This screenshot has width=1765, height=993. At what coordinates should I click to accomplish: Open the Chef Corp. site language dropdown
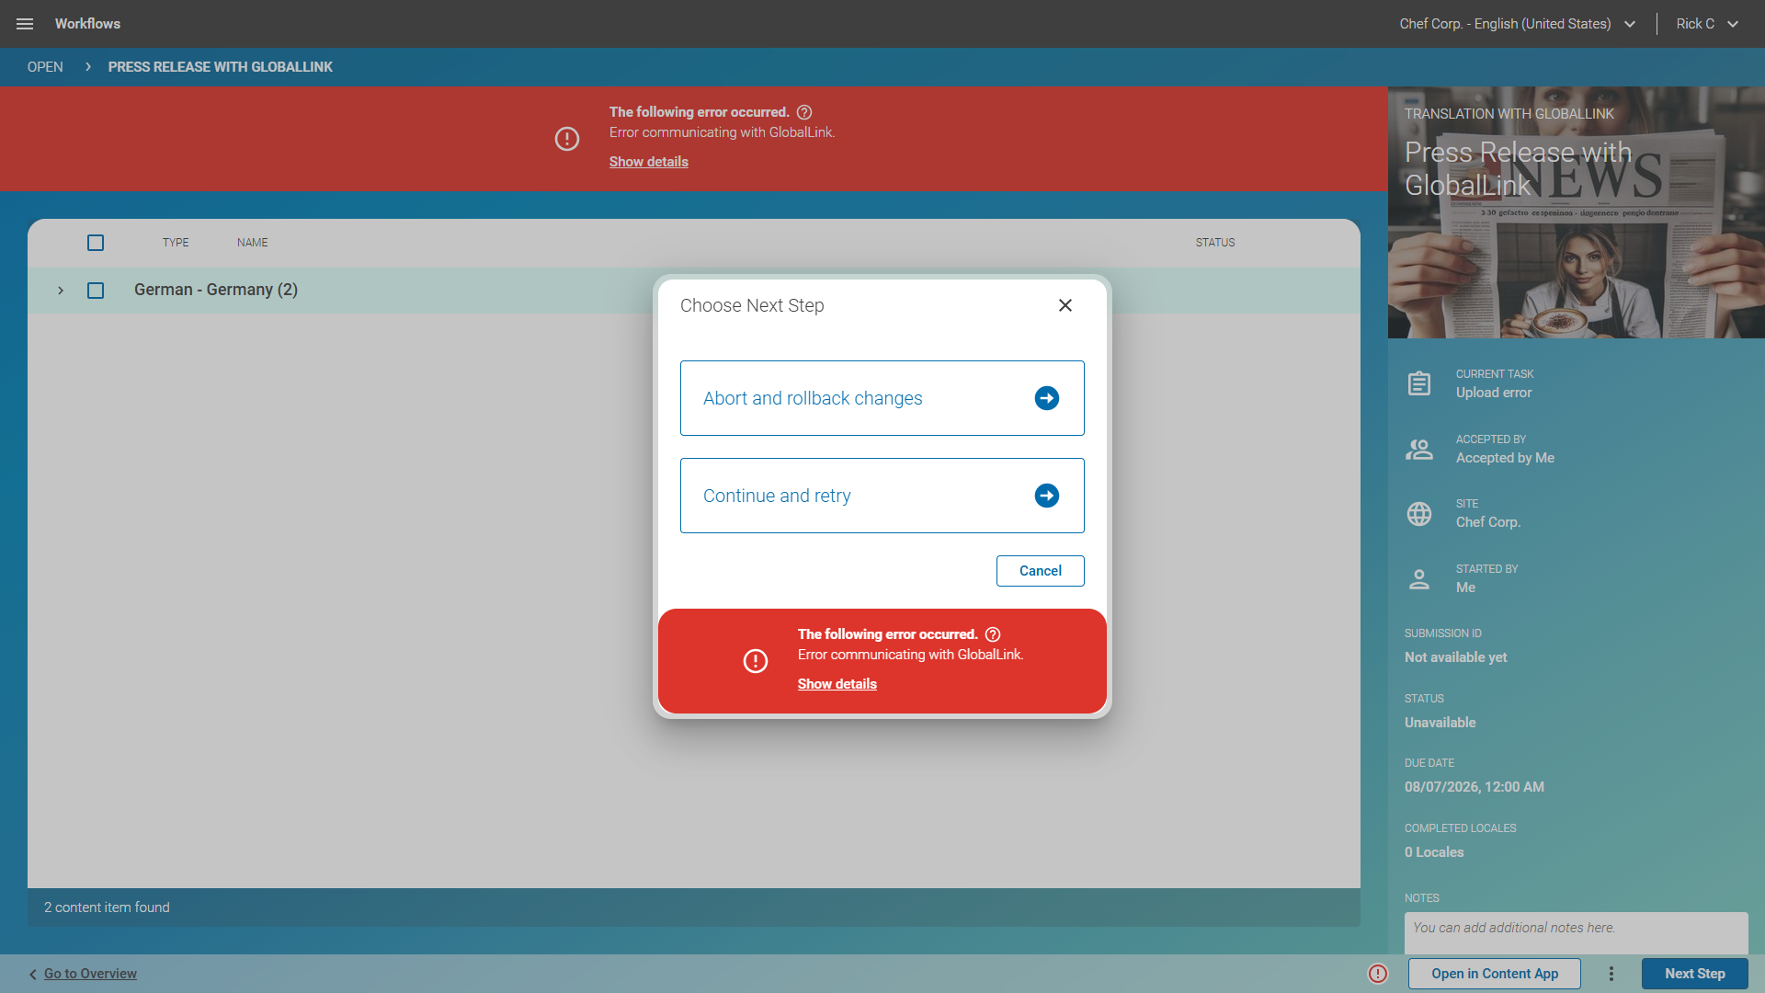click(x=1518, y=24)
